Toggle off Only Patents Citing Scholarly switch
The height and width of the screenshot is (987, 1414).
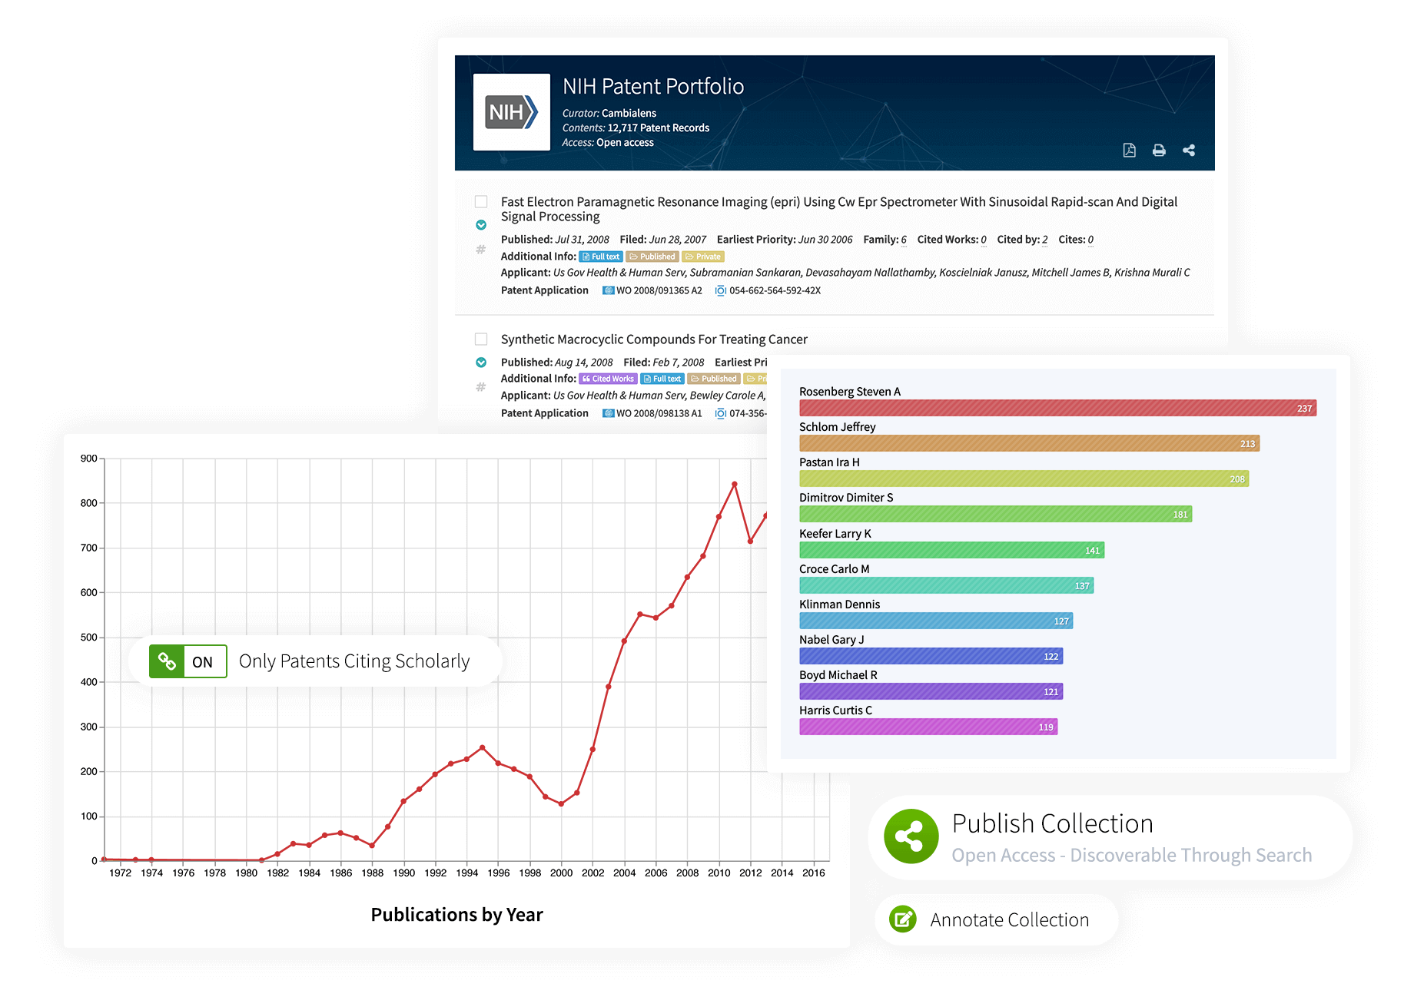[188, 661]
